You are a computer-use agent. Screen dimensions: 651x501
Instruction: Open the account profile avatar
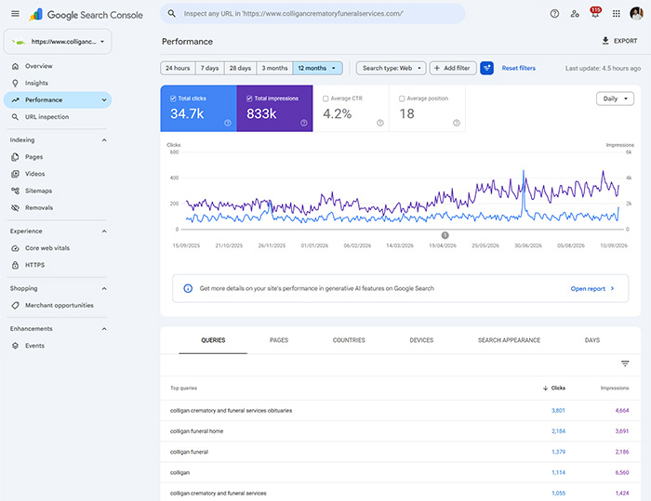(636, 13)
